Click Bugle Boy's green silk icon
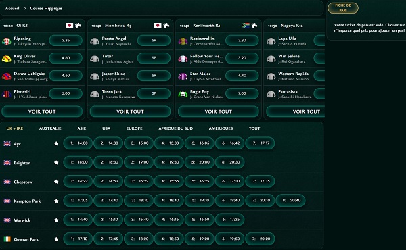 [183, 94]
